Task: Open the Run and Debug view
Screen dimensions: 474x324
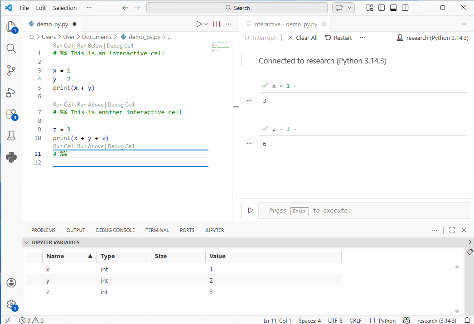Action: pos(11,93)
